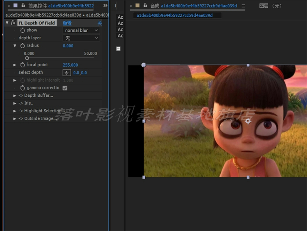Click the effect controls panel color label
The image size is (307, 231).
pos(16,5)
